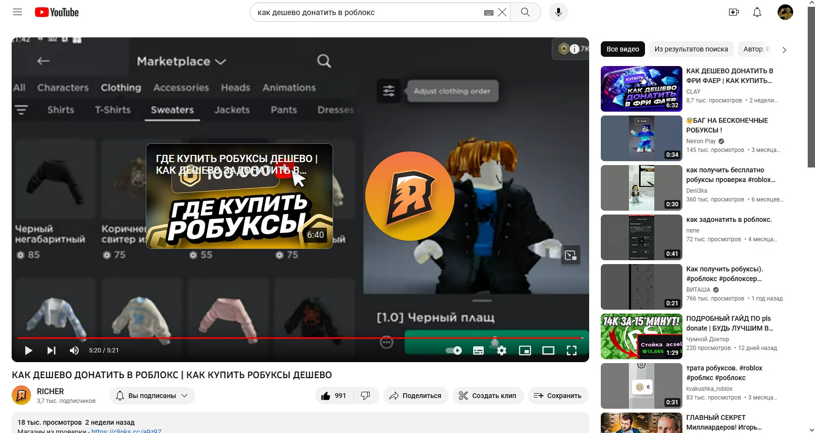
Task: Open the RICHER channel name link
Action: (x=51, y=391)
